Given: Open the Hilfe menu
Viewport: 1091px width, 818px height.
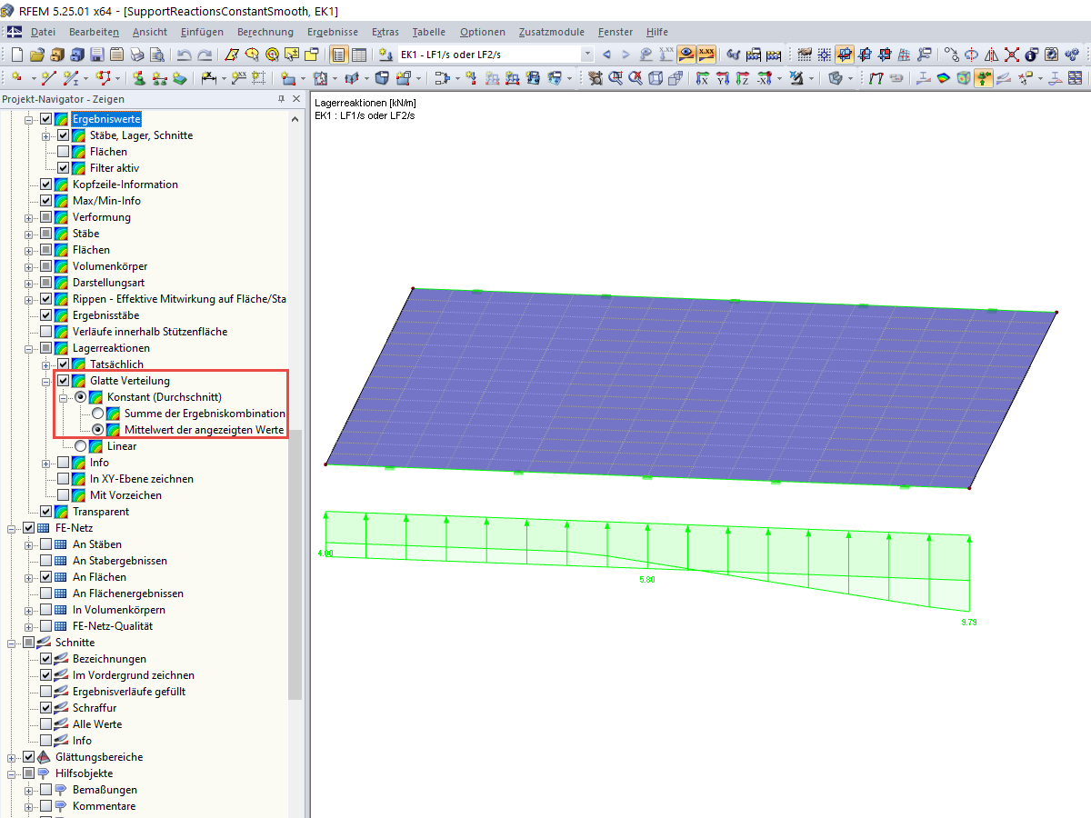Looking at the screenshot, I should (x=656, y=32).
